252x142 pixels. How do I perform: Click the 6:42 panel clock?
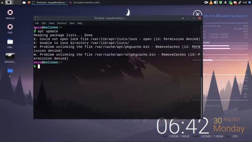[x=245, y=2]
